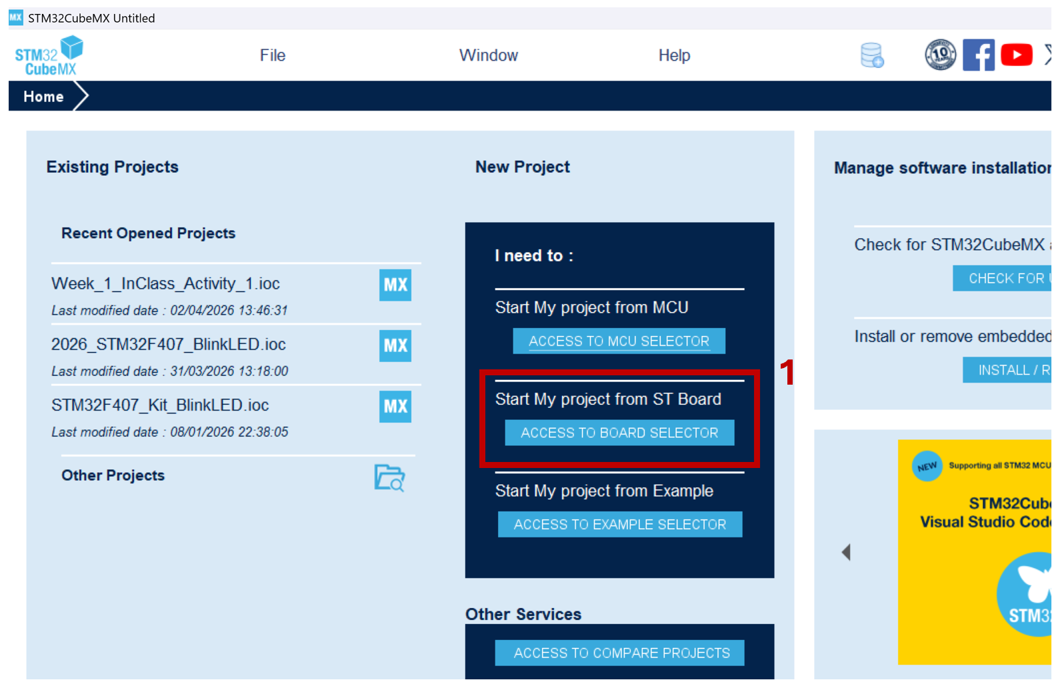Click 'Install or remove embedded' text
This screenshot has height=686, width=1060.
953,337
